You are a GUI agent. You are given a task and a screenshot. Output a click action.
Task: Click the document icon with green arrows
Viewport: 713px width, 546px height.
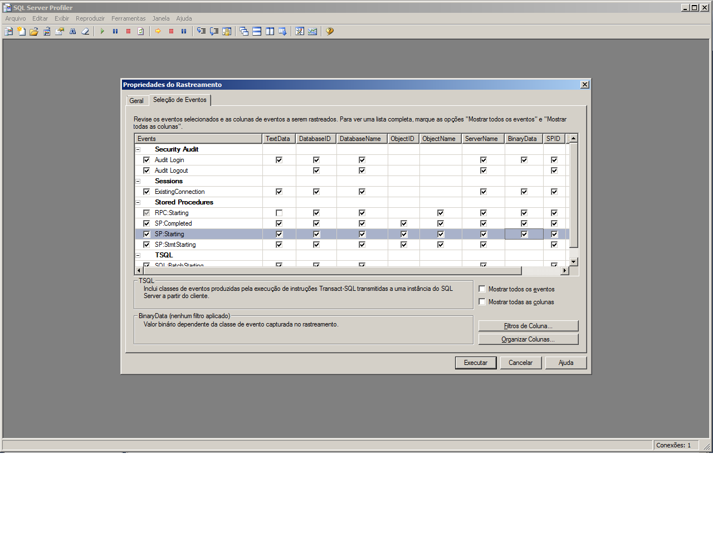[x=141, y=32]
